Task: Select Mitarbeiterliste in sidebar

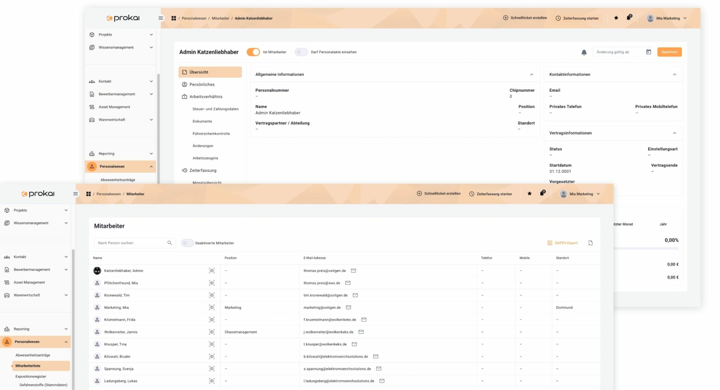Action: [41, 366]
